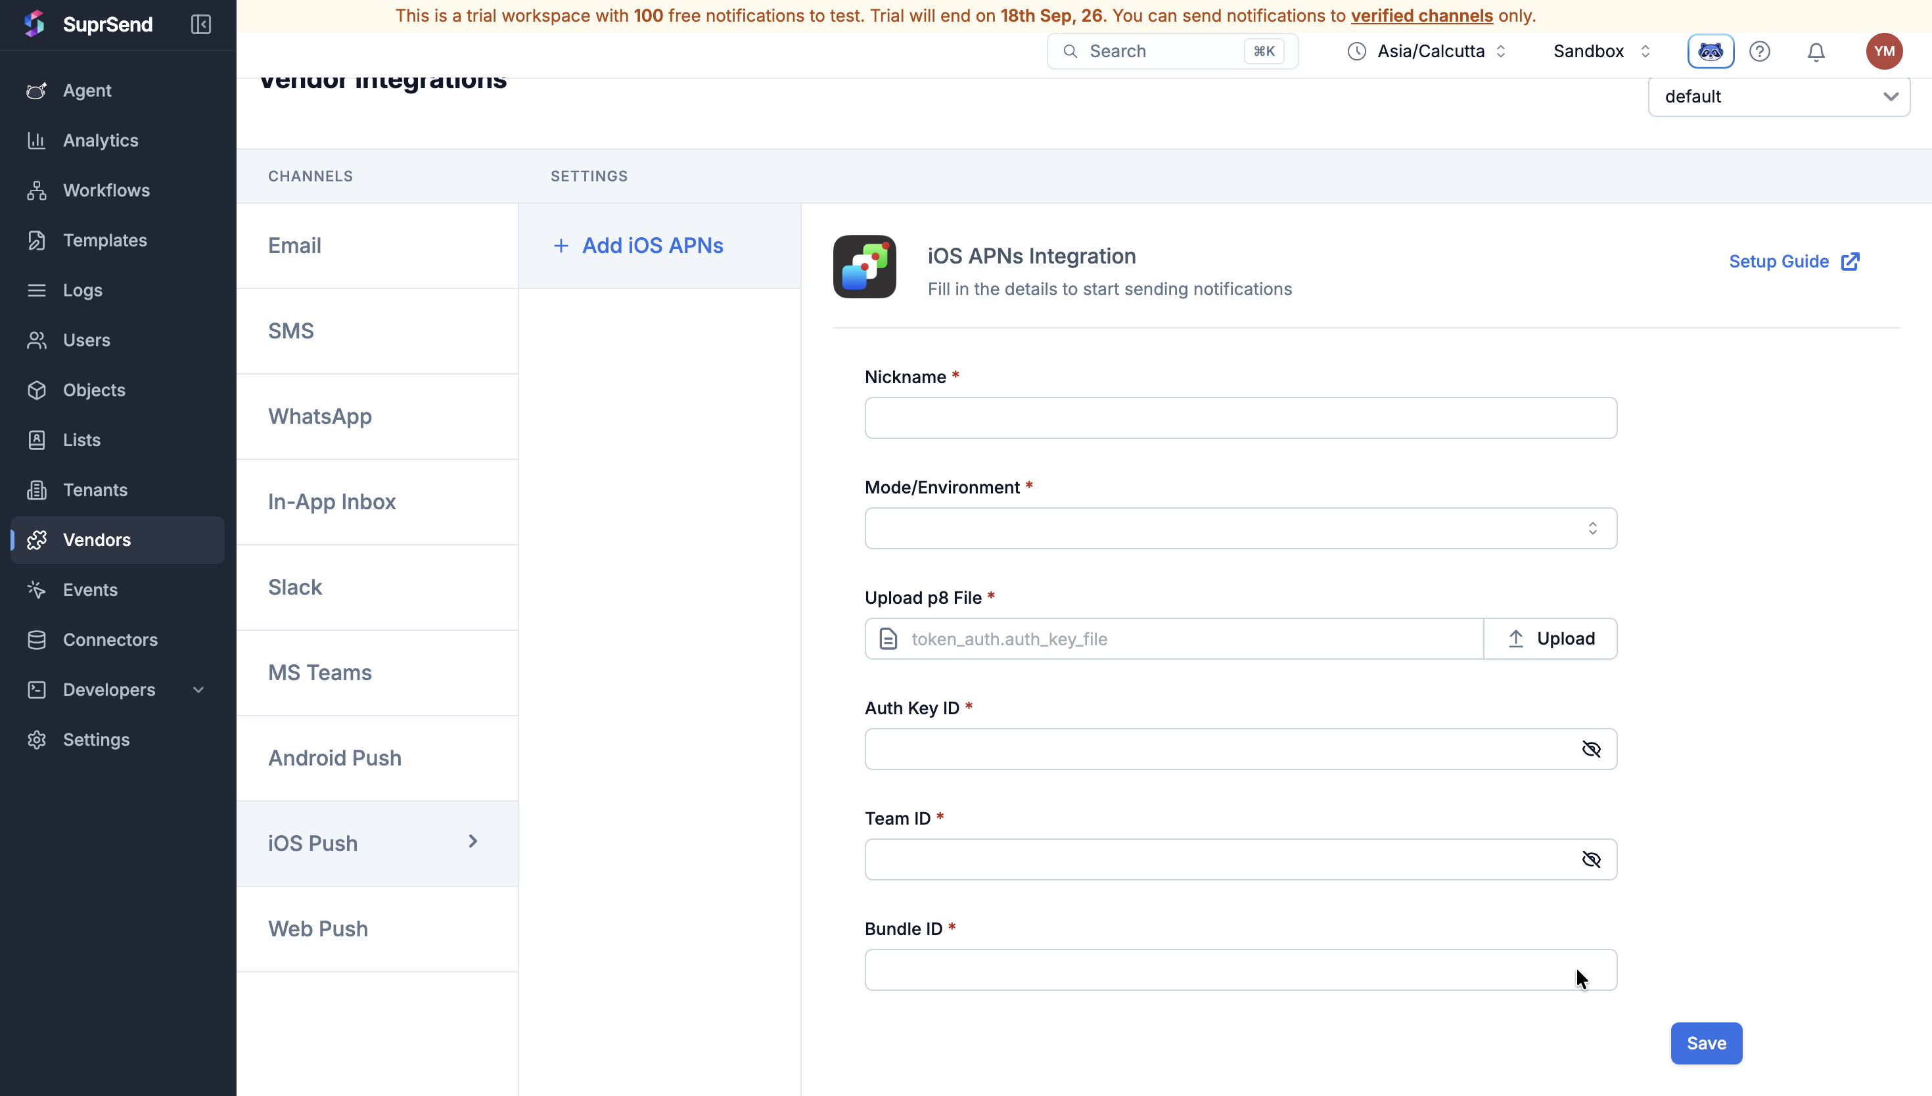This screenshot has width=1932, height=1096.
Task: Go to Connectors
Action: (x=118, y=640)
